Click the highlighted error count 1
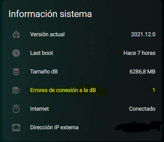 pos(153,90)
